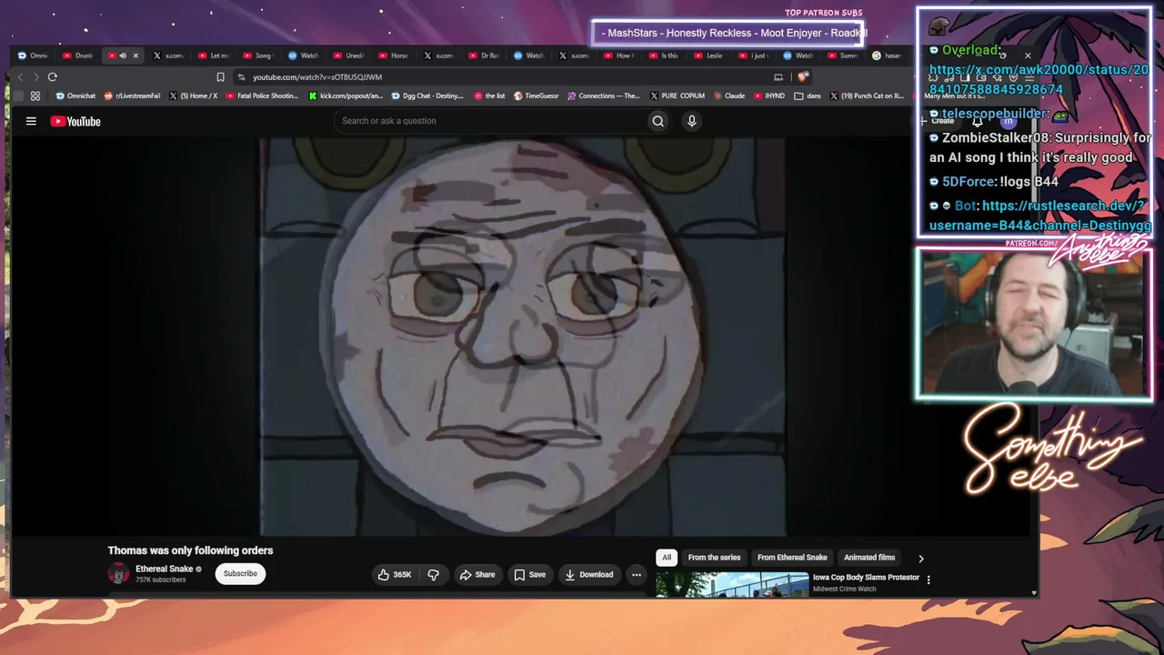This screenshot has width=1164, height=655.
Task: Subscribe to Ethereal Snake
Action: coord(240,573)
